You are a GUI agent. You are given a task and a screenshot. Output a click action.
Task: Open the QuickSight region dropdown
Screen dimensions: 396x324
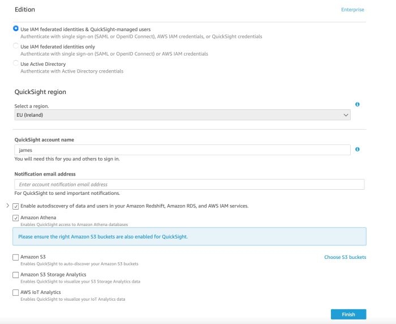[182, 115]
